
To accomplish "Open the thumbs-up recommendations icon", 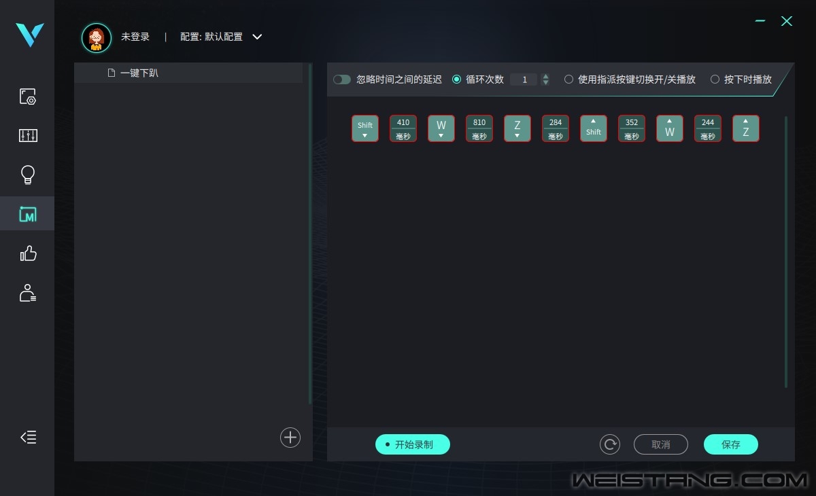I will (x=27, y=254).
